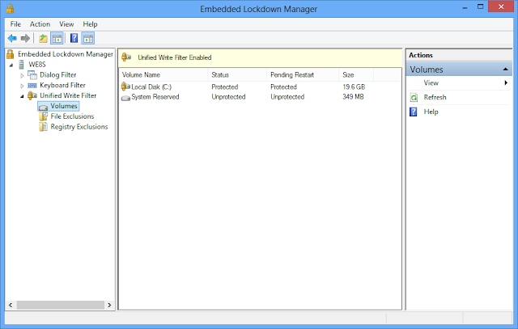Click the System Reserved drive icon
Screen dimensions: 518x329
(x=125, y=98)
